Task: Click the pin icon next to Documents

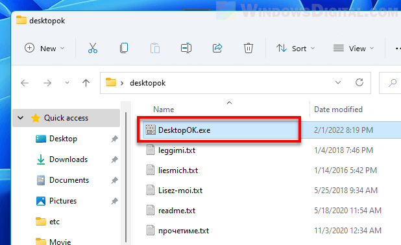Action: pyautogui.click(x=115, y=180)
